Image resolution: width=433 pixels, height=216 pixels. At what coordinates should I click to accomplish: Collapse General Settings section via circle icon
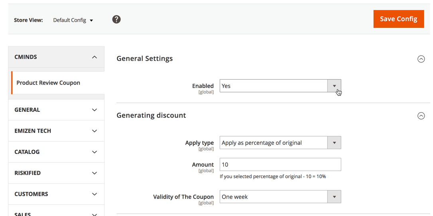(421, 59)
